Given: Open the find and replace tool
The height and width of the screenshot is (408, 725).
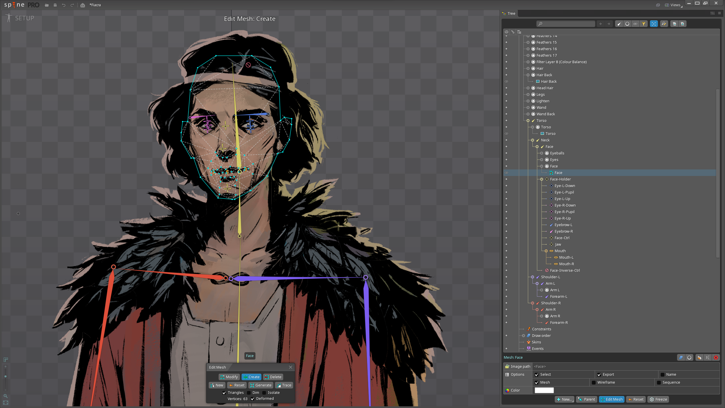Looking at the screenshot, I should (x=664, y=24).
